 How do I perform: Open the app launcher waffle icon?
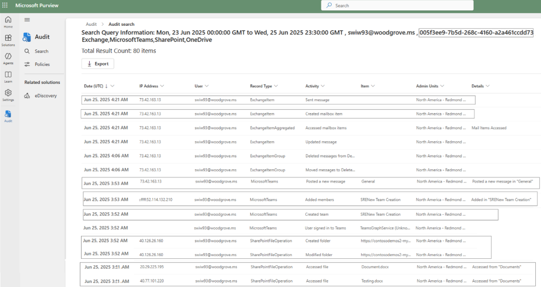point(5,5)
